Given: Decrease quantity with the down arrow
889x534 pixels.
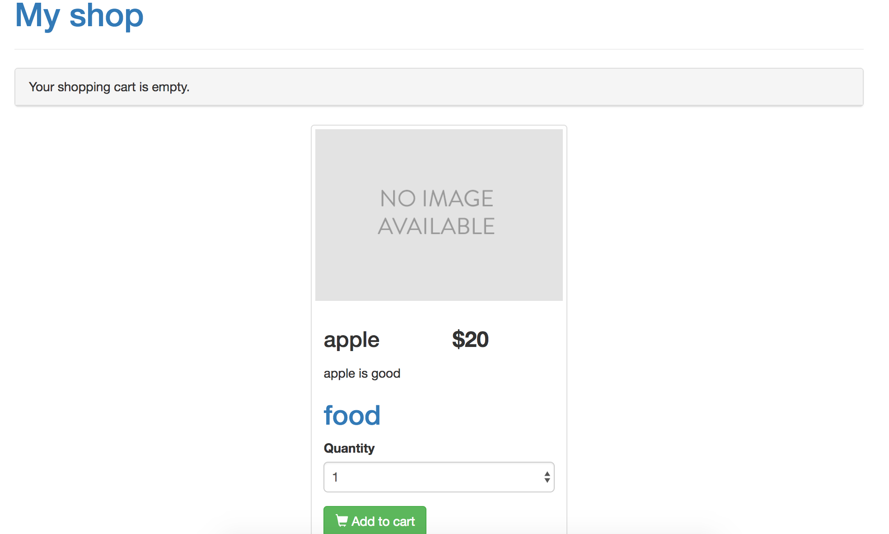Looking at the screenshot, I should [x=547, y=480].
